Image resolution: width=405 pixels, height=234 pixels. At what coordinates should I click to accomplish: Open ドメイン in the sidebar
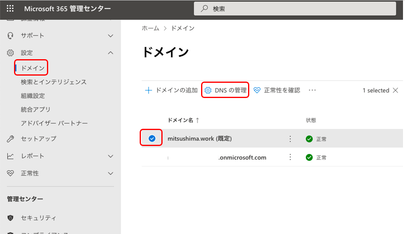coord(33,68)
